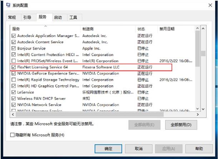Uncheck the LeService checkbox
218x159 pixels.
[14, 92]
